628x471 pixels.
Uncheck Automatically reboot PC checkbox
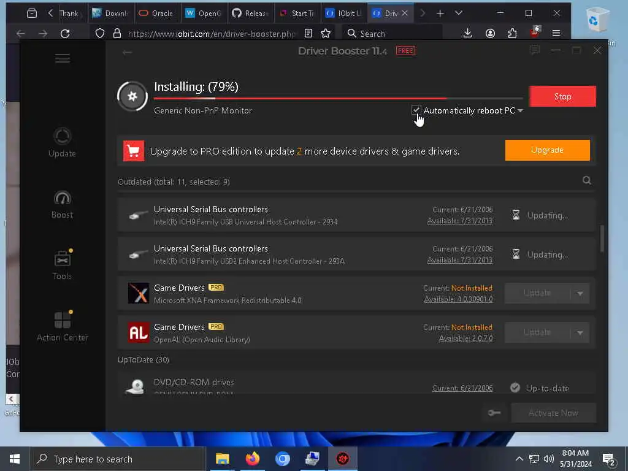tap(416, 110)
